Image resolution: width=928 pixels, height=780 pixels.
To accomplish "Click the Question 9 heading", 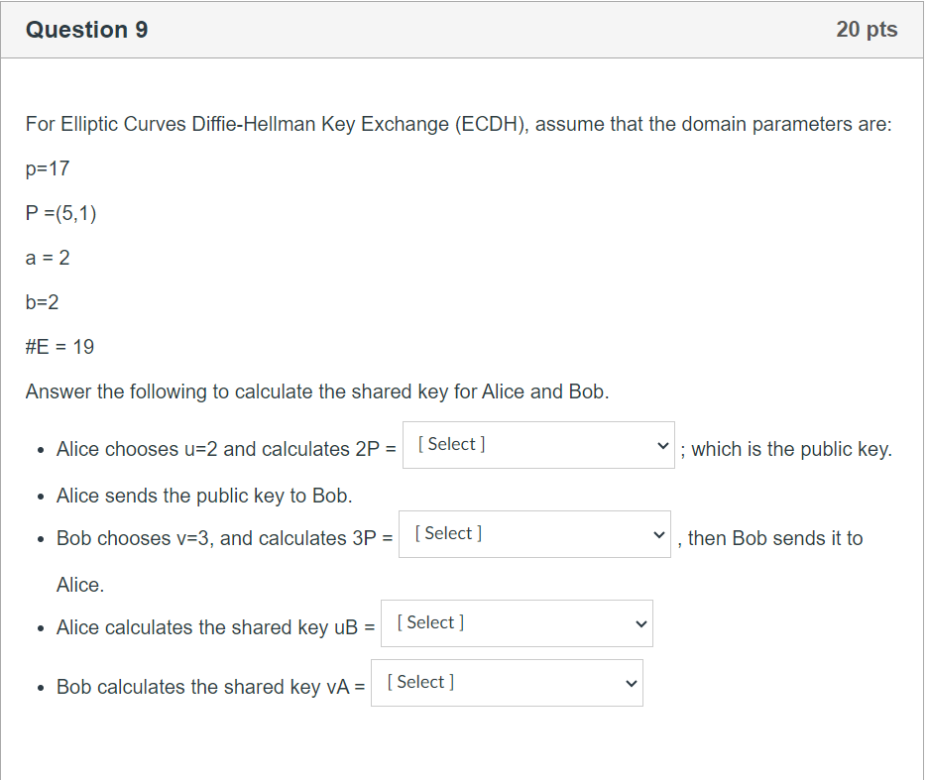I will pyautogui.click(x=87, y=30).
